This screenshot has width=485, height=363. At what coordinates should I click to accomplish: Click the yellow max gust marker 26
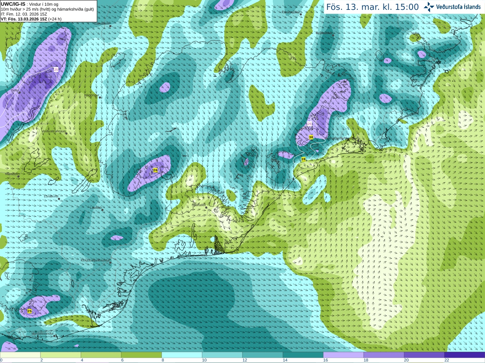(x=155, y=171)
